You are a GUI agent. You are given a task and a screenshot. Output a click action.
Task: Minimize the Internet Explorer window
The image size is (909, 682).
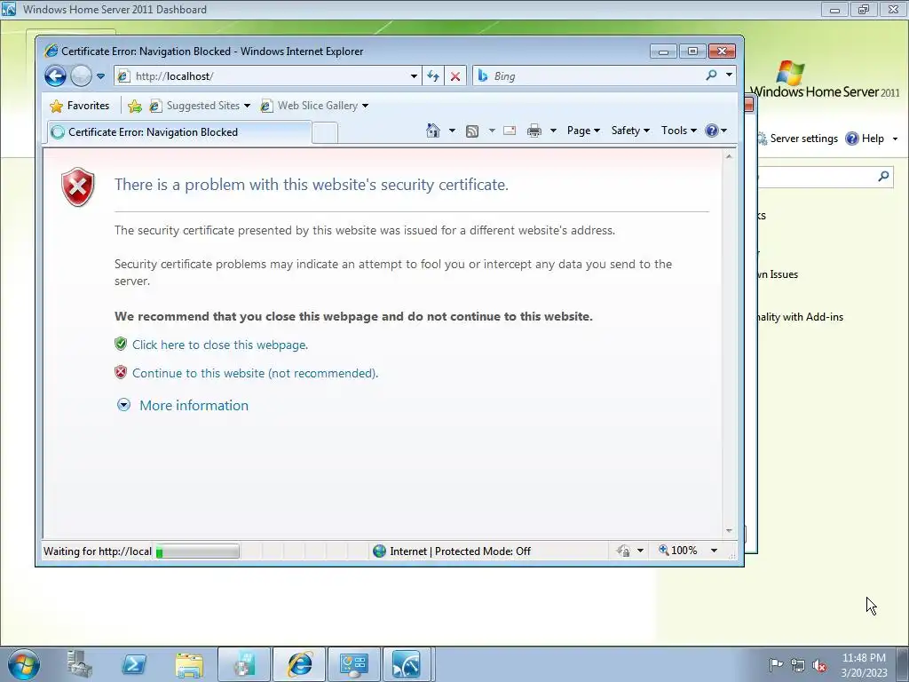coord(664,52)
